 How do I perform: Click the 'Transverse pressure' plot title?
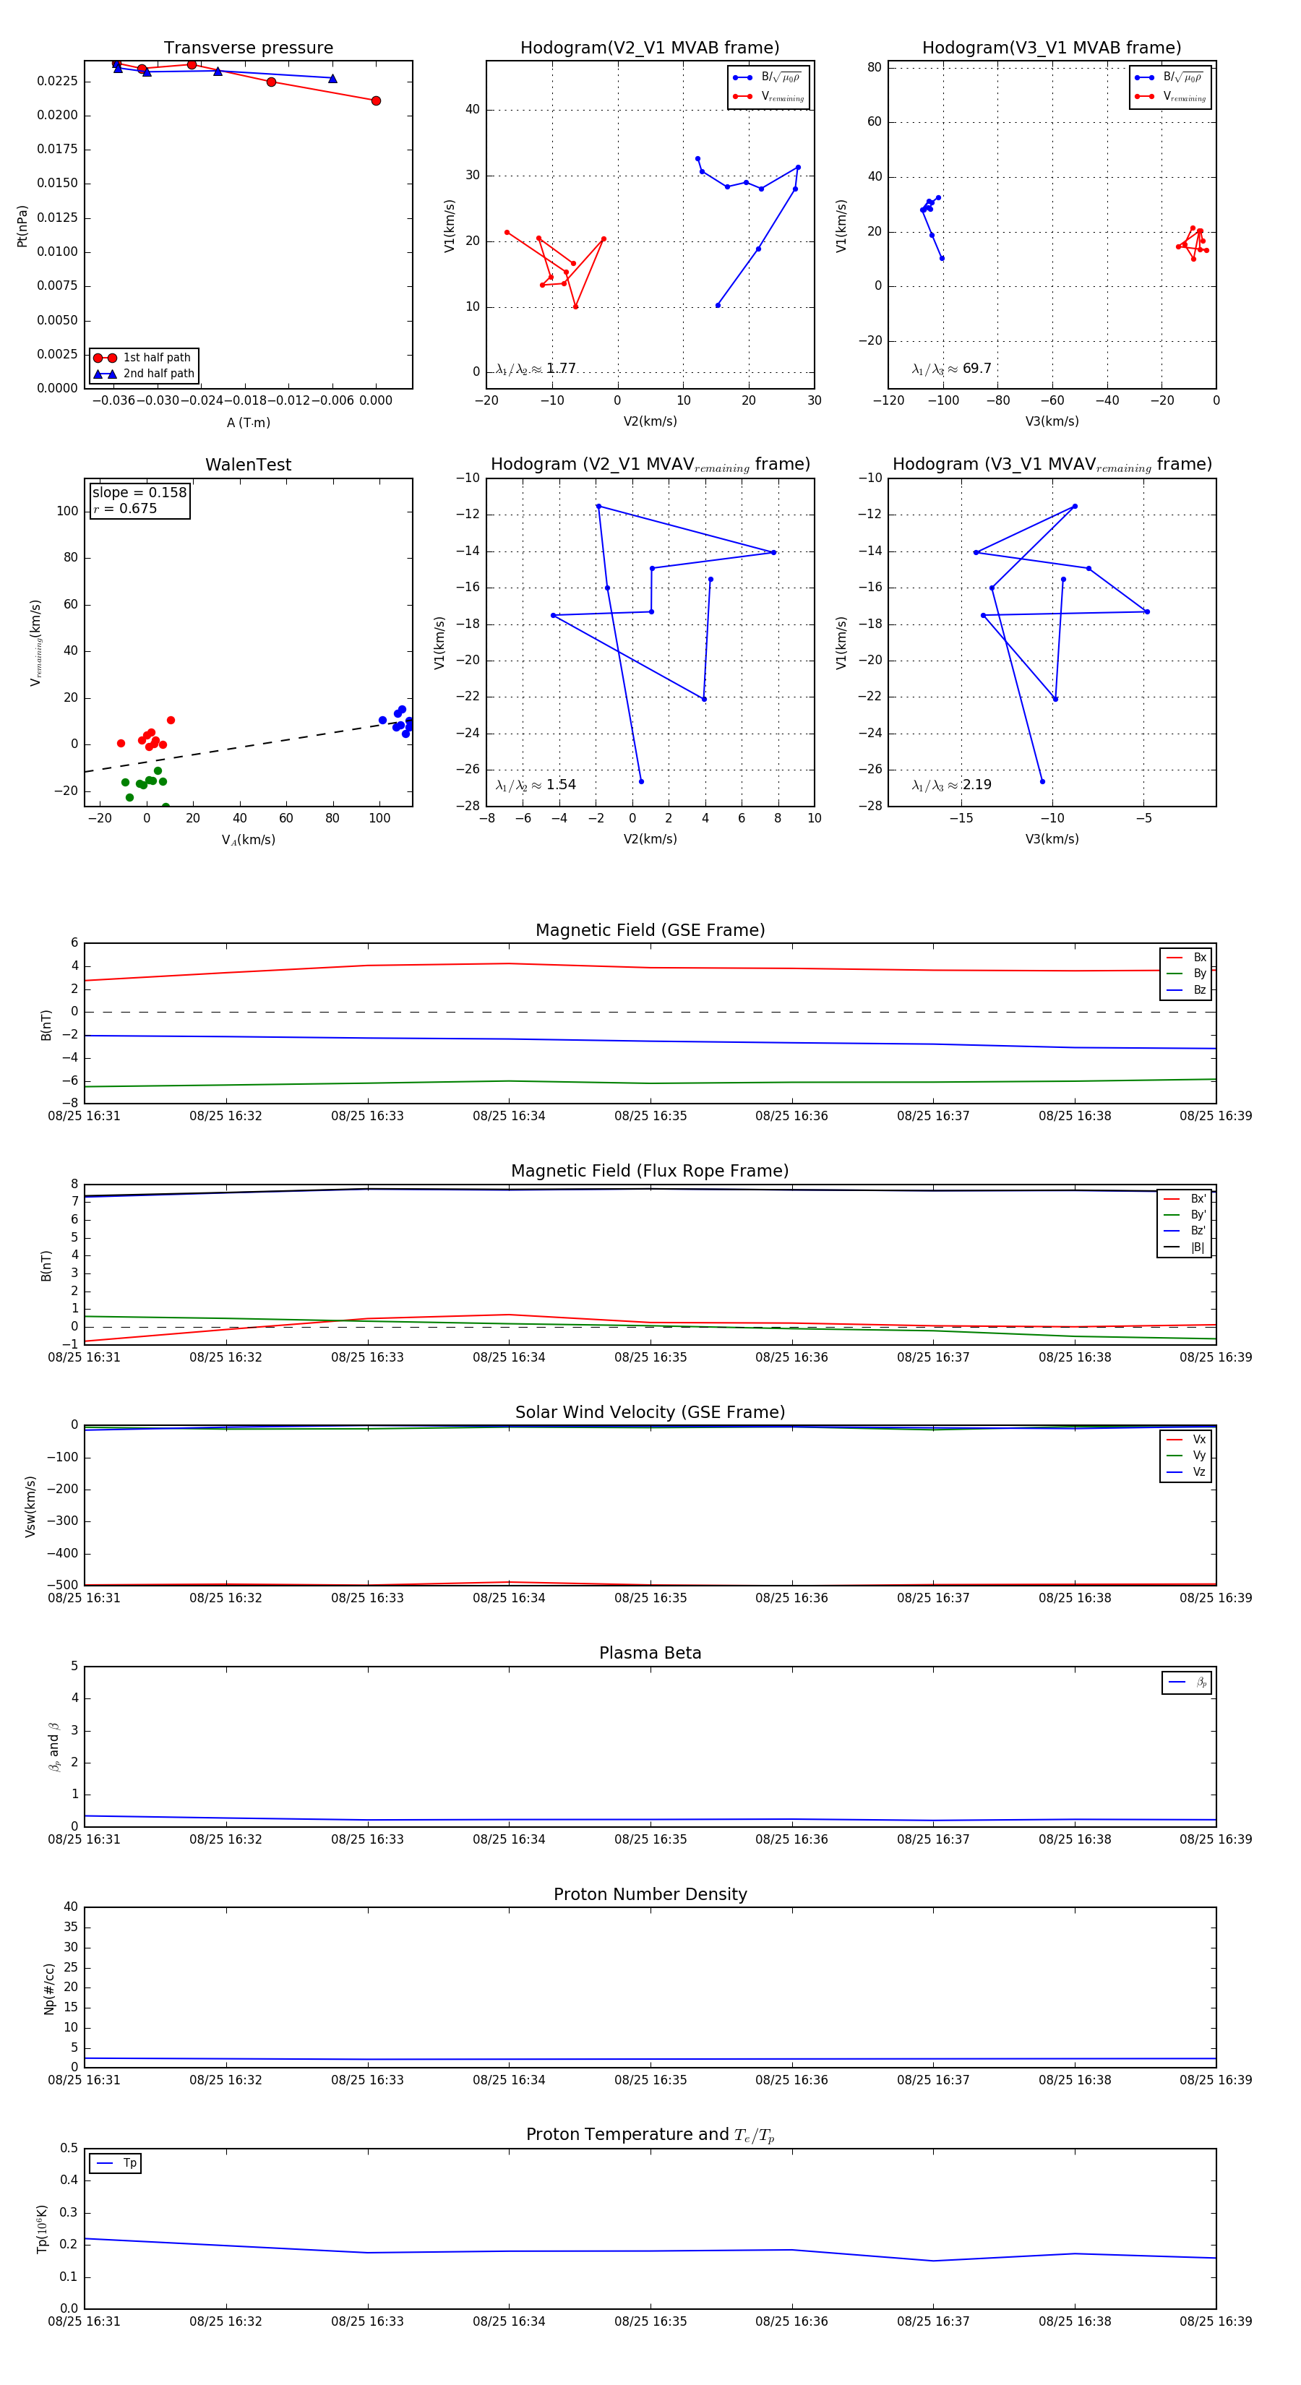click(248, 48)
